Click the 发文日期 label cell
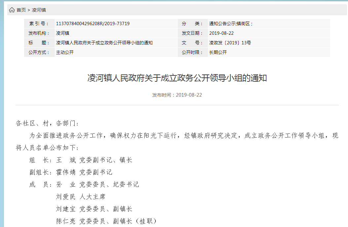The image size is (348, 227). click(192, 33)
